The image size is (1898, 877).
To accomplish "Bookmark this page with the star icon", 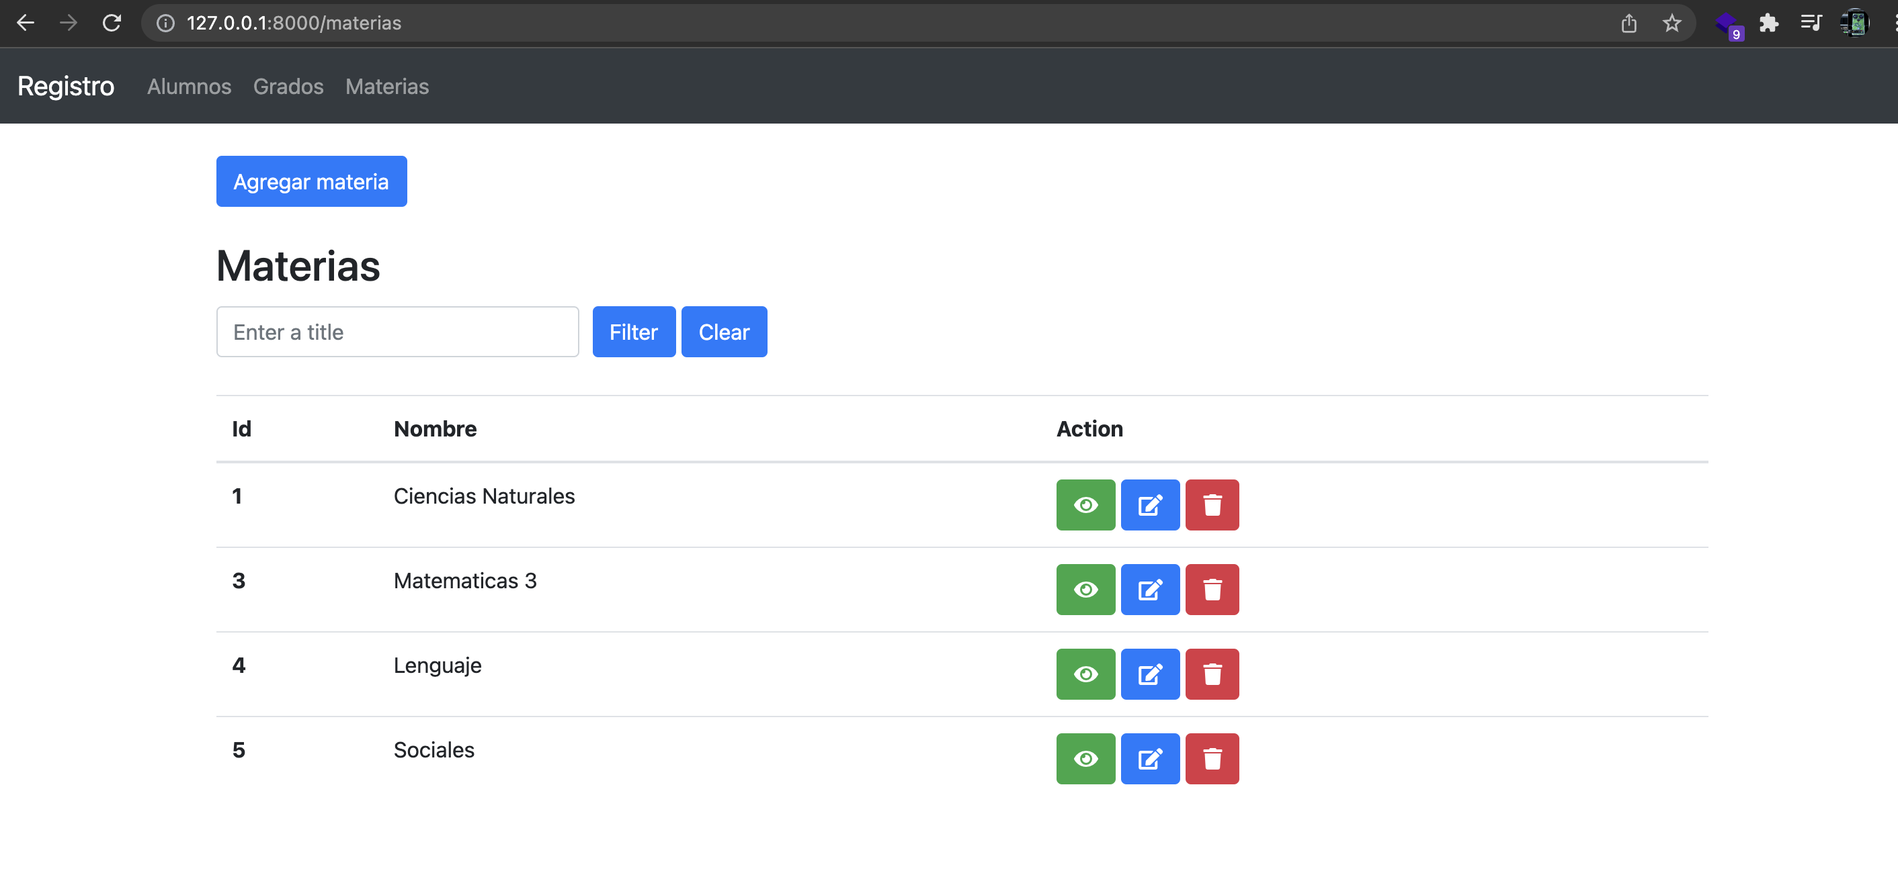I will 1672,23.
